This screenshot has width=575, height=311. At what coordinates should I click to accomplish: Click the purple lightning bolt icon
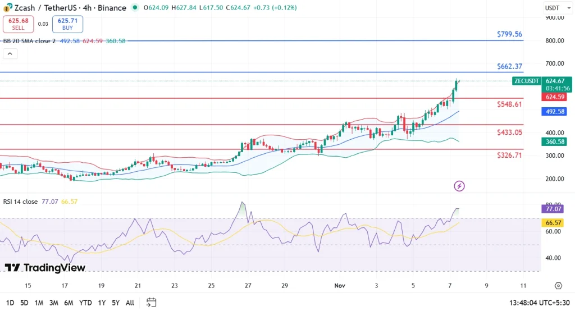coord(459,186)
